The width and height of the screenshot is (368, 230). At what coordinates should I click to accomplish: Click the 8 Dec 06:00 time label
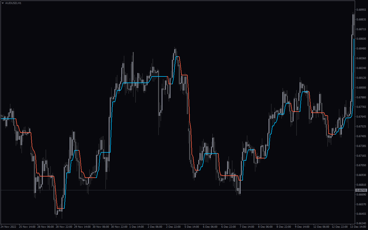pyautogui.click(x=265, y=227)
